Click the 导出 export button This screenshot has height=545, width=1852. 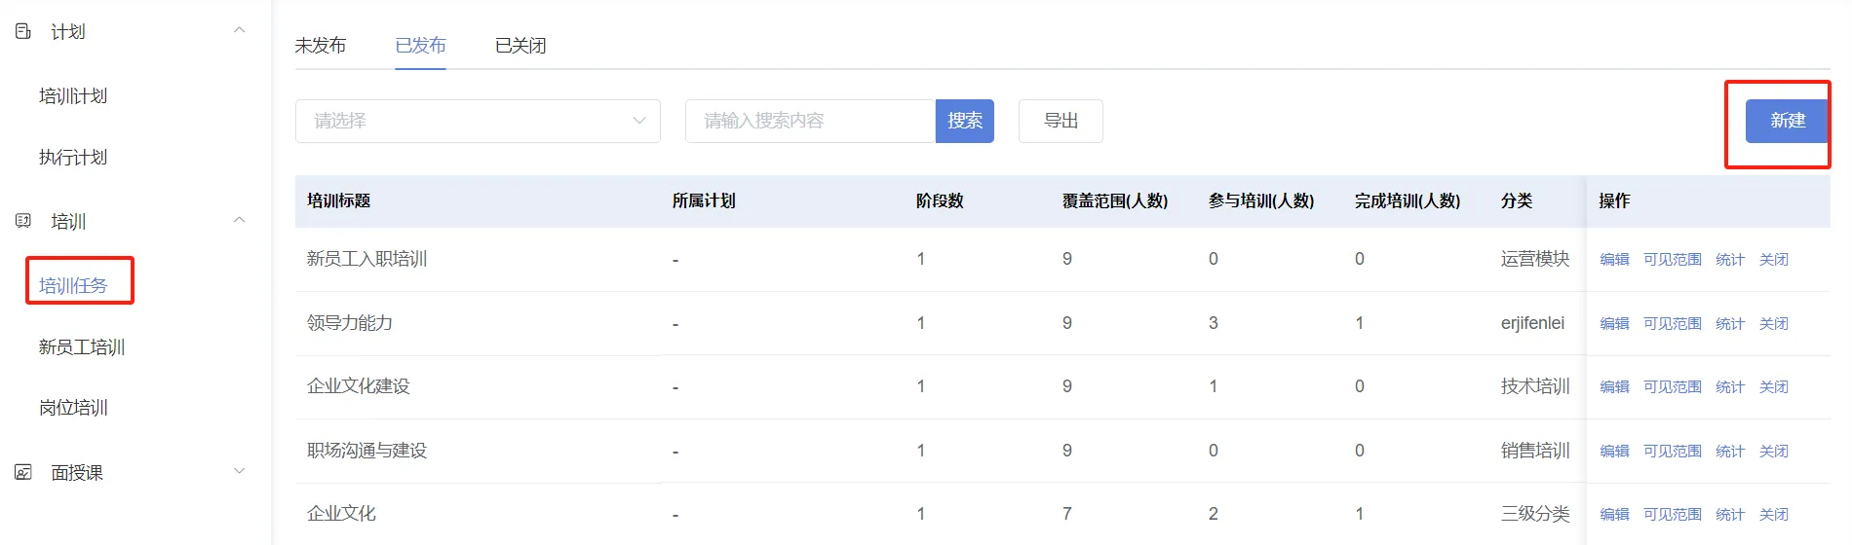[x=1061, y=121]
